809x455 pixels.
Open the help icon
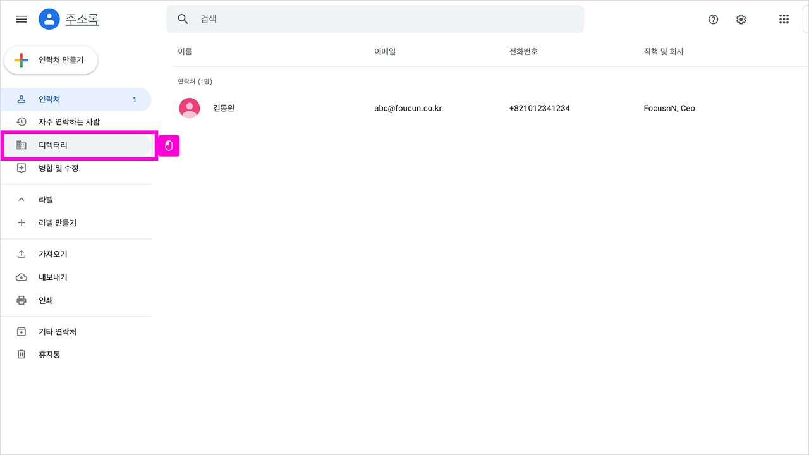pos(713,20)
